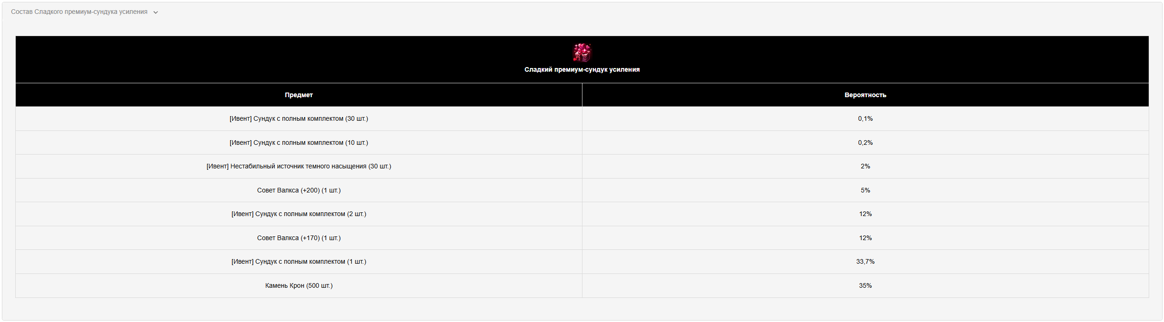Screen dimensions: 1164x322
Task: Click the pink heart gift chest icon
Action: coord(582,52)
